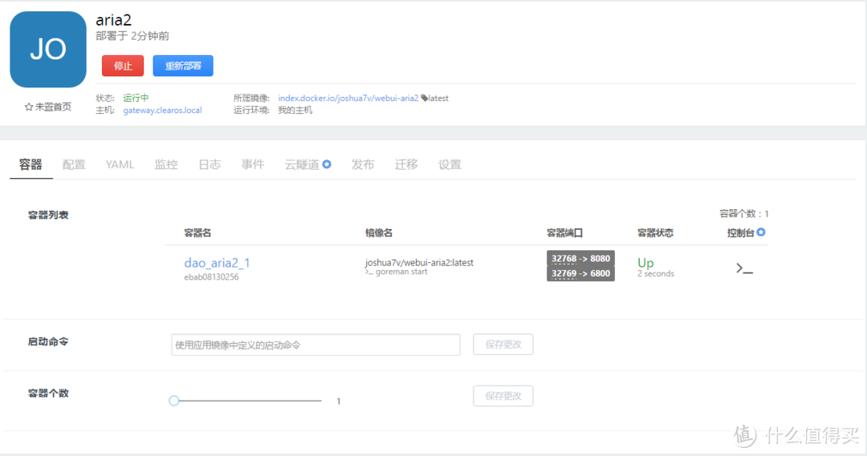
Task: Click the 部署于 2分钟前 deployment time text
Action: pyautogui.click(x=132, y=36)
